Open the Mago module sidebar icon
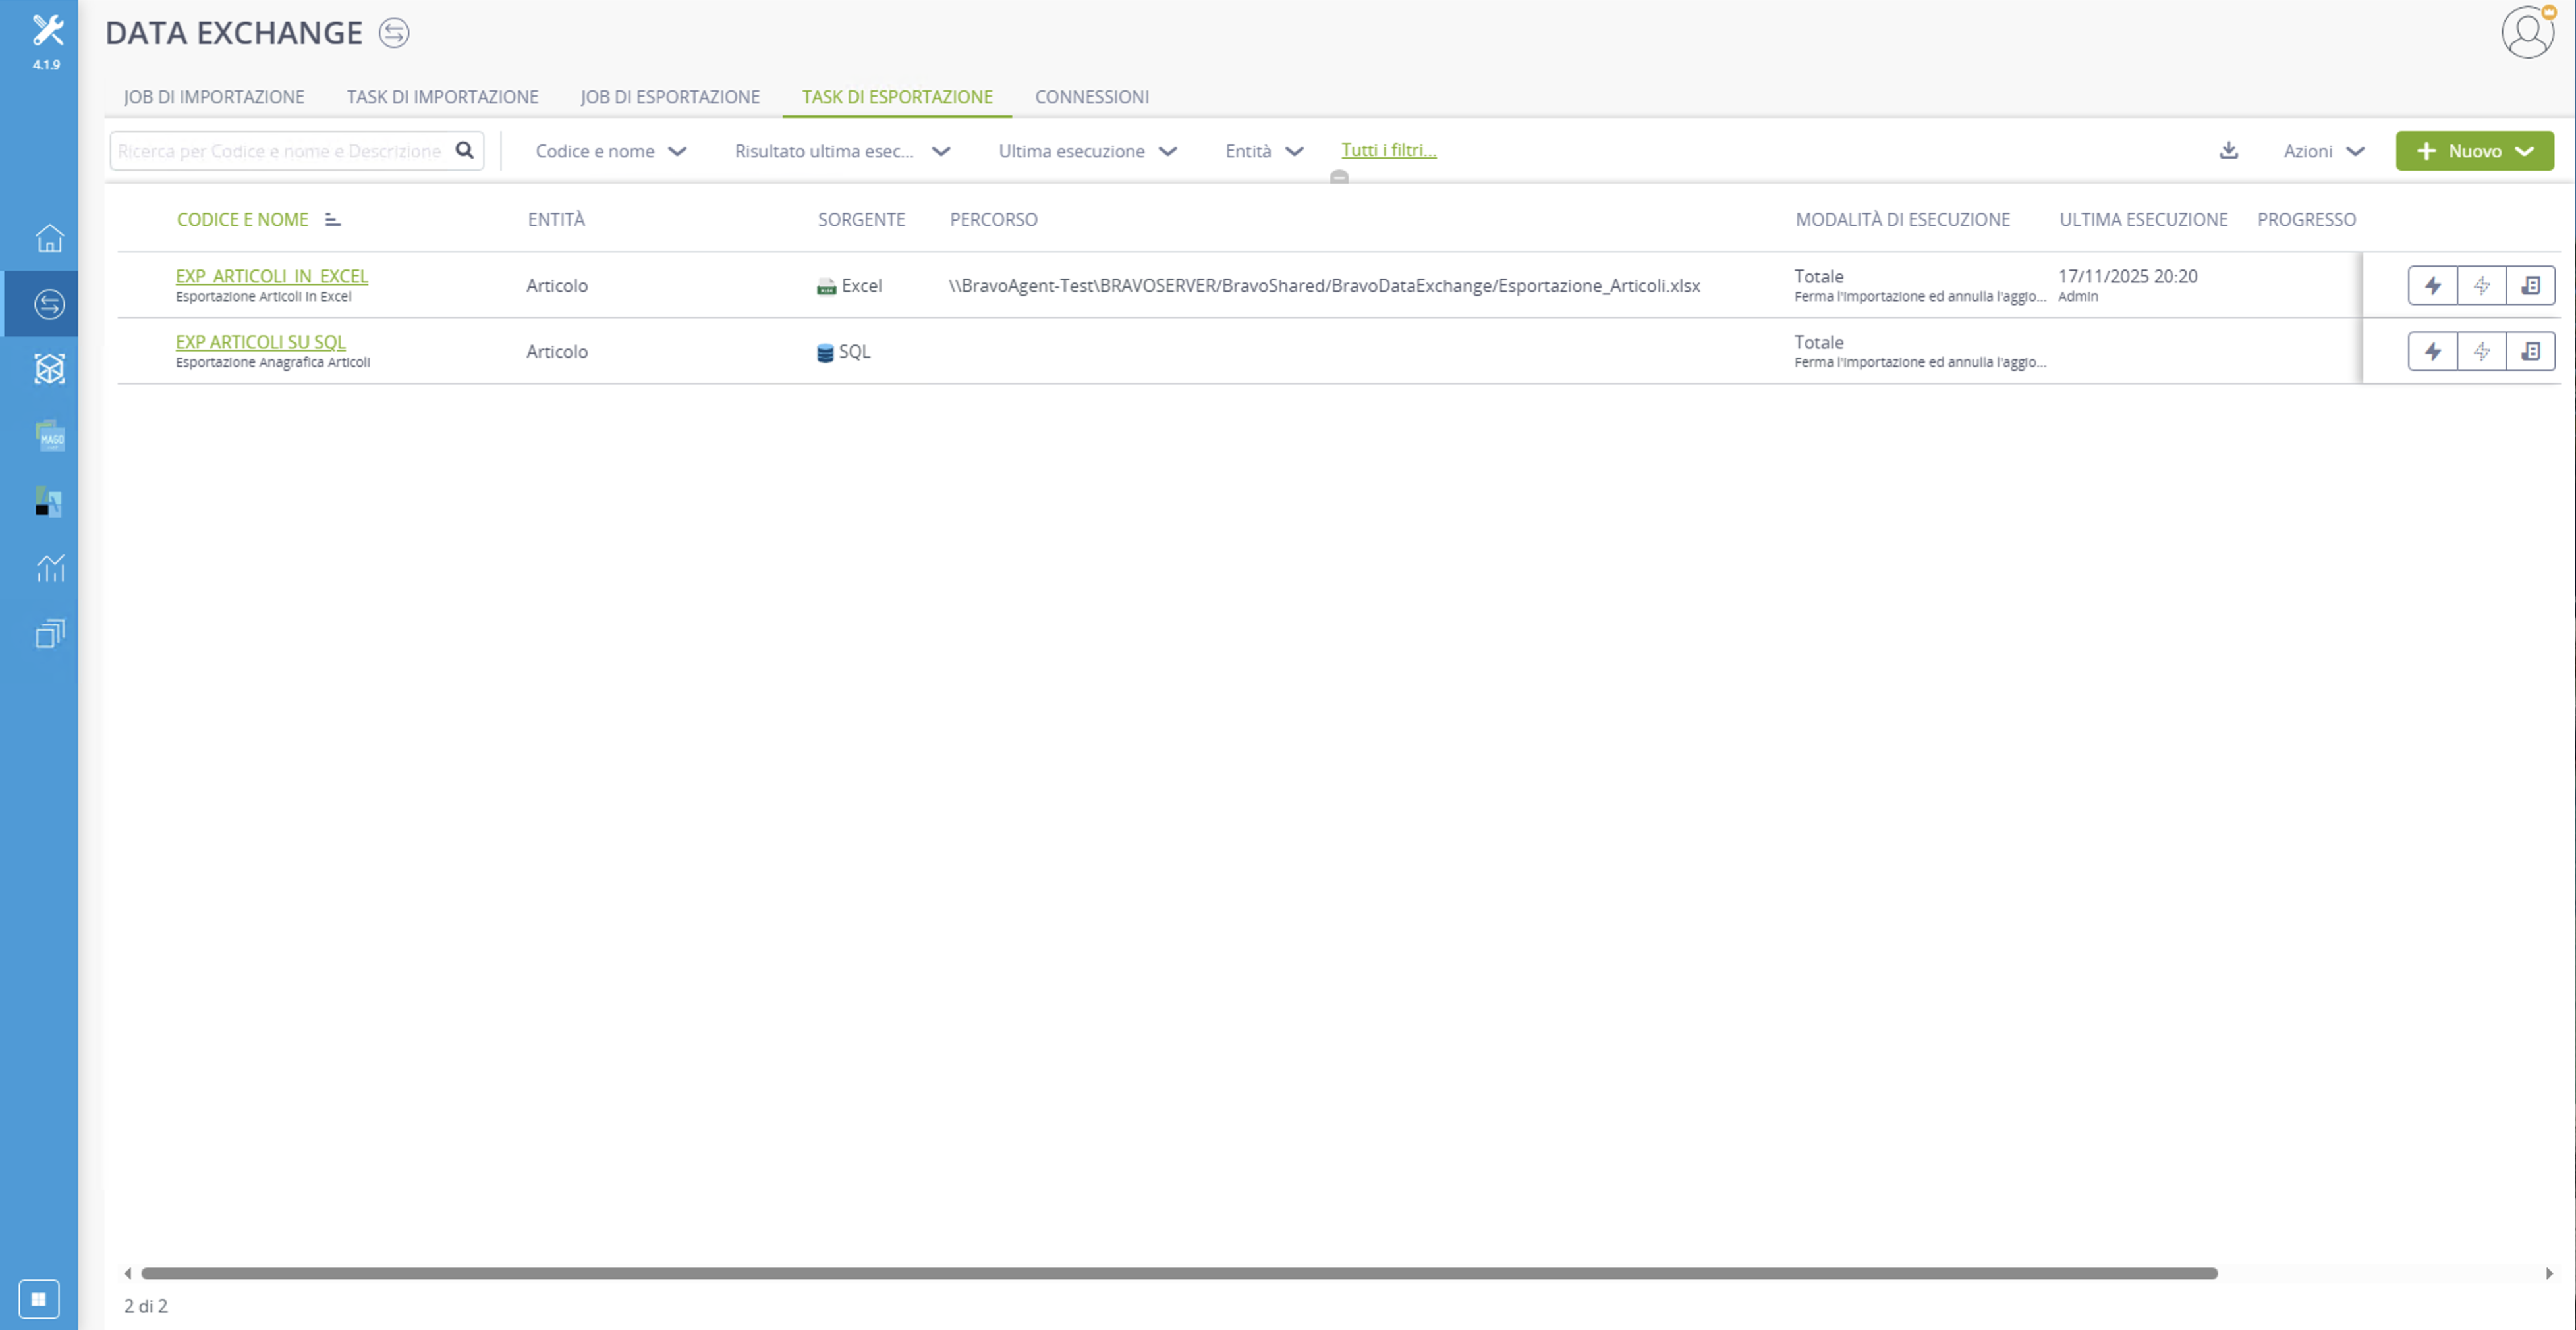This screenshot has height=1330, width=2576. coord(49,436)
